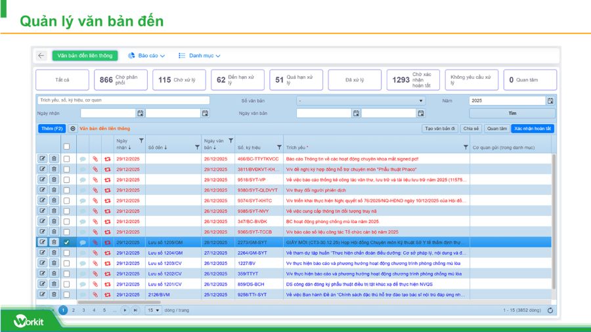This screenshot has height=332, width=591.
Task: Go to page 5 in the pager
Action: [x=104, y=310]
